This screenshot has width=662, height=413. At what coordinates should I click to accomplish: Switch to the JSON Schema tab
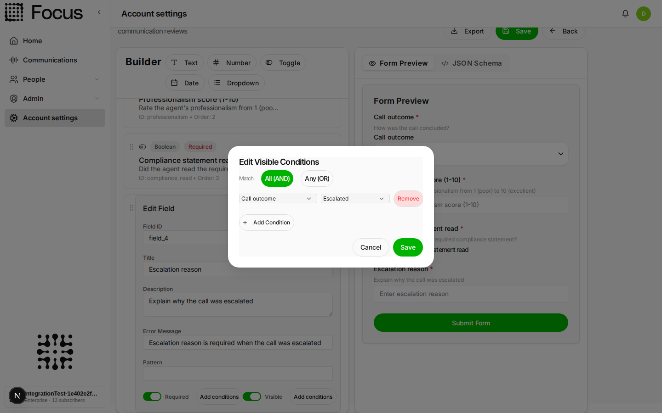472,63
